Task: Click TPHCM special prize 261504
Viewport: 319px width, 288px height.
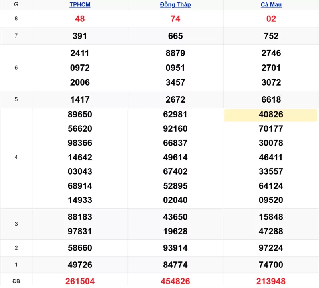Action: [80, 281]
